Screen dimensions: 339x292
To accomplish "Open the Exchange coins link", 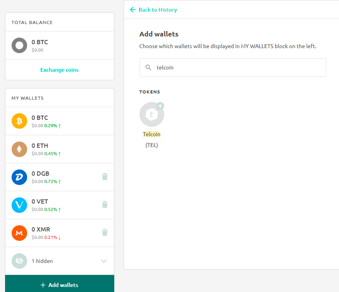I will pyautogui.click(x=59, y=70).
